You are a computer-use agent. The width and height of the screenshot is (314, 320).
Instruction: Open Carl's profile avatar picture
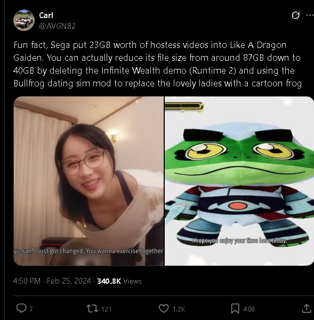(x=24, y=20)
